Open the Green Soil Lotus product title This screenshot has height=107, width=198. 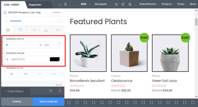tap(164, 81)
